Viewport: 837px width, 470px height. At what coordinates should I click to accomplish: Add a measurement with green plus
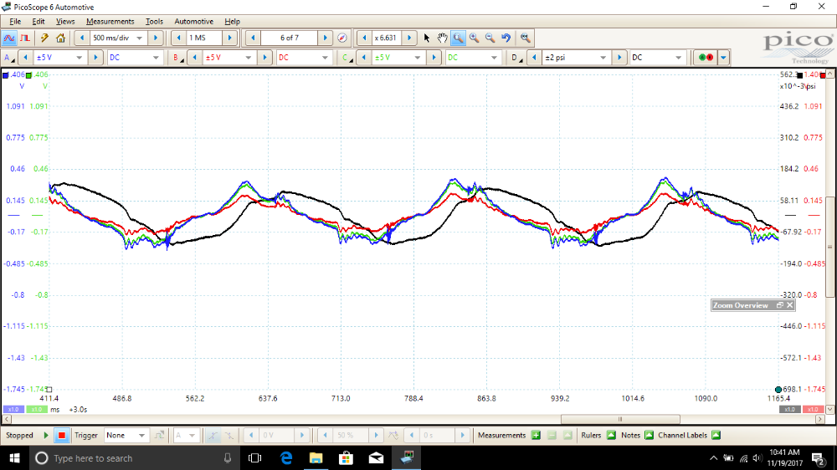[536, 435]
